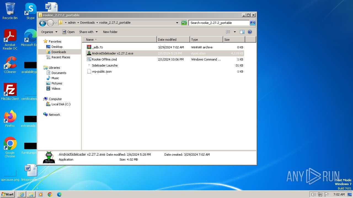Click the Rookie thumbnail in details pane
Viewport: 353px width, 198px height.
pos(49,157)
